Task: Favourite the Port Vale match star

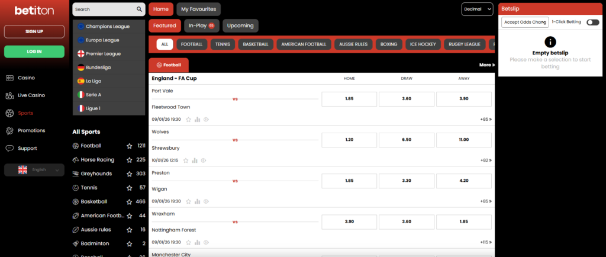Action: 189,119
